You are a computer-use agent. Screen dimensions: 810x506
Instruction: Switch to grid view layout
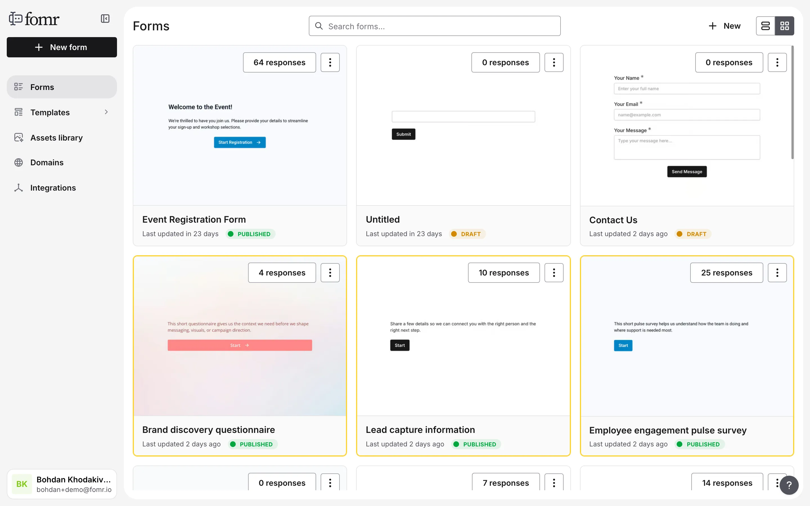click(785, 26)
